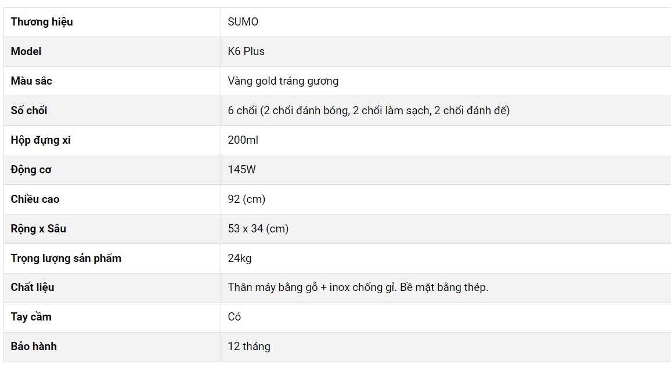The height and width of the screenshot is (368, 671).
Task: Click the "Thương hiệu" row label
Action: coord(42,22)
